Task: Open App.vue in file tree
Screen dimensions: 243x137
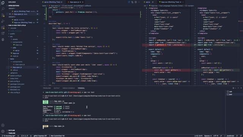Action: (x=16, y=53)
